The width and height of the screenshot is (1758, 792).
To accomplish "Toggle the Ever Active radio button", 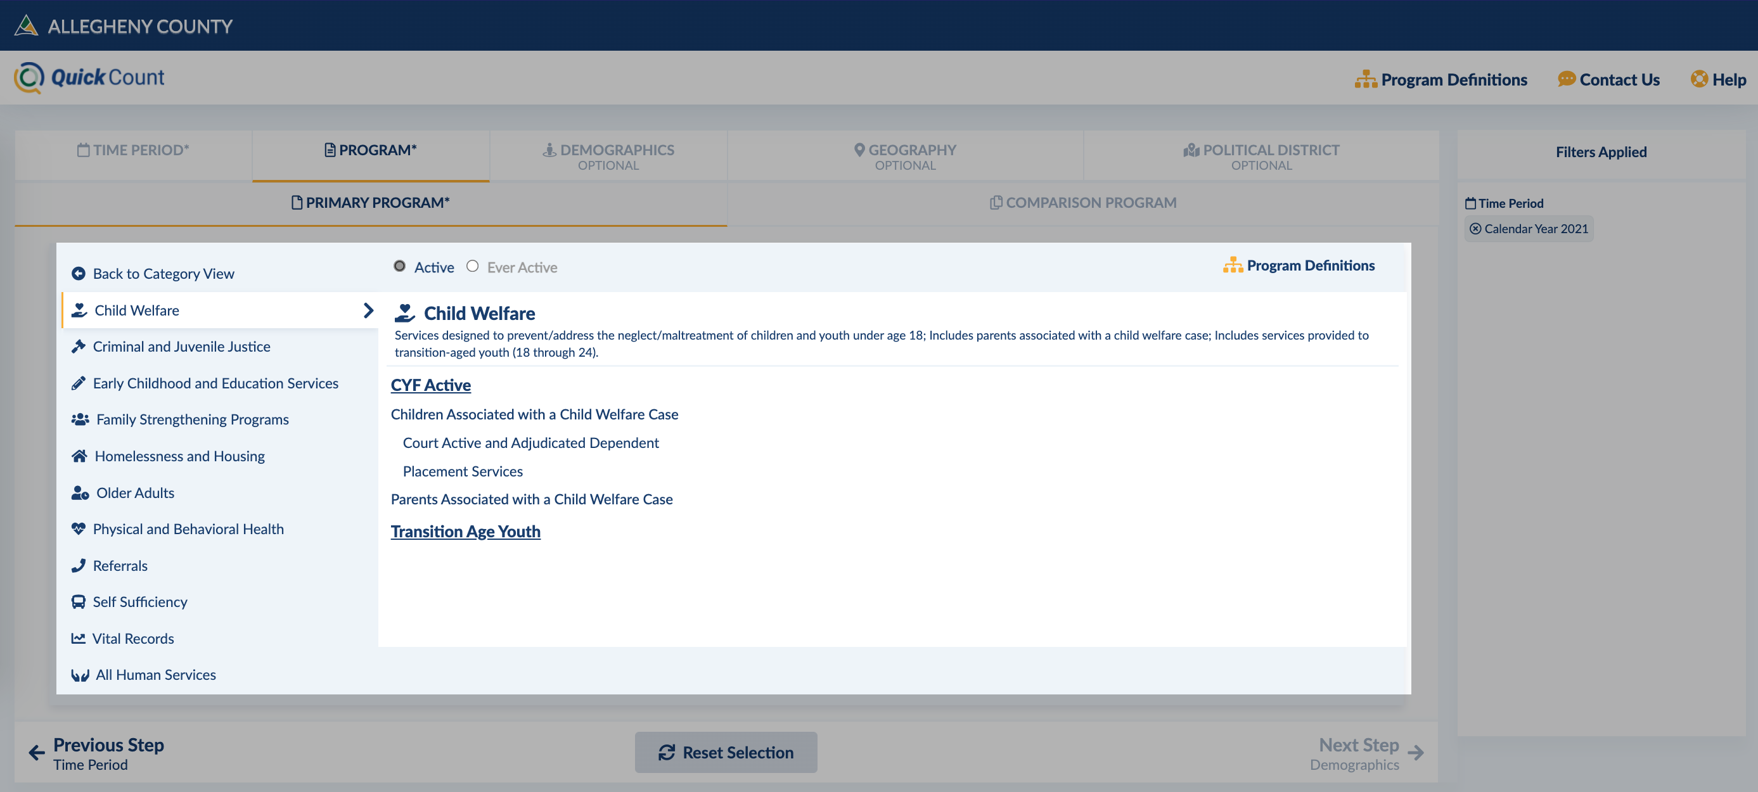I will tap(472, 265).
